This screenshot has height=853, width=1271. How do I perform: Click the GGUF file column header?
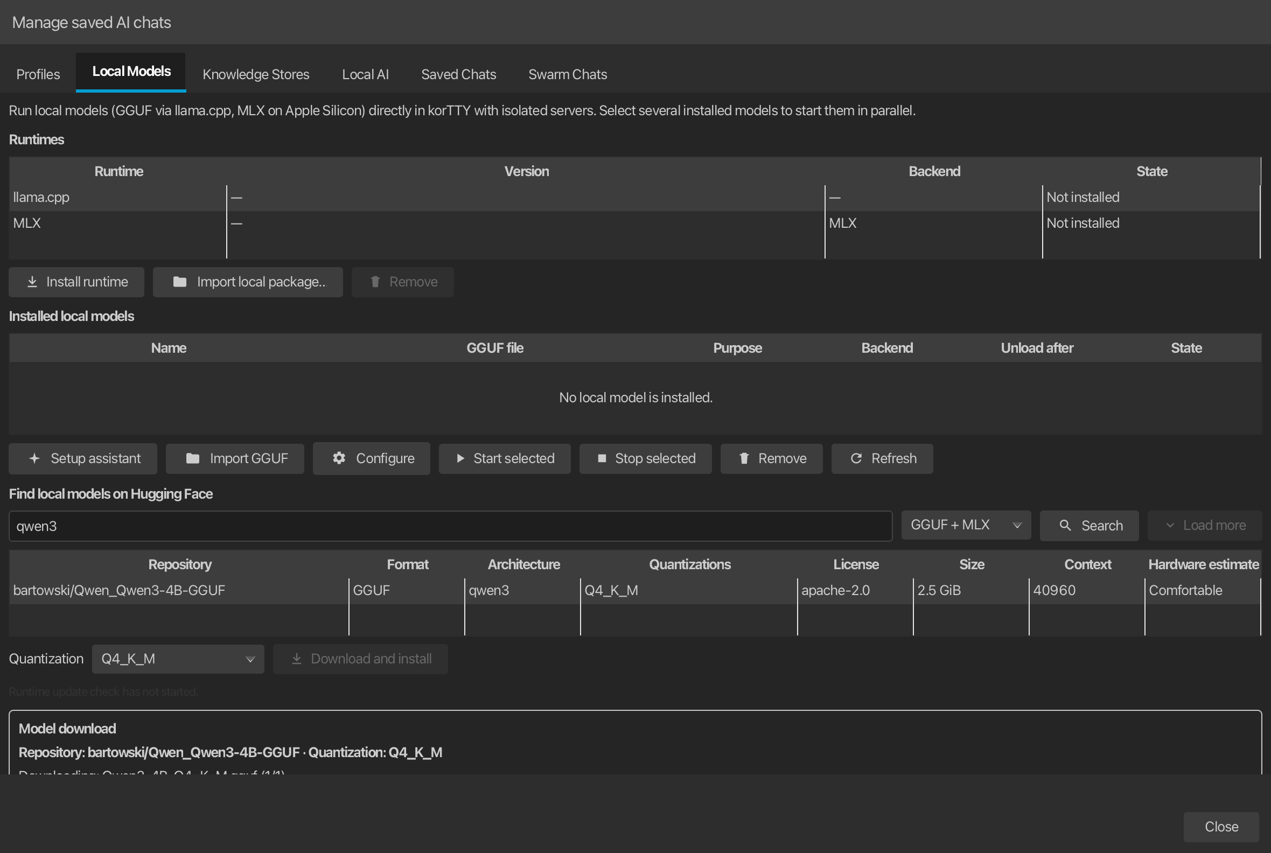494,348
